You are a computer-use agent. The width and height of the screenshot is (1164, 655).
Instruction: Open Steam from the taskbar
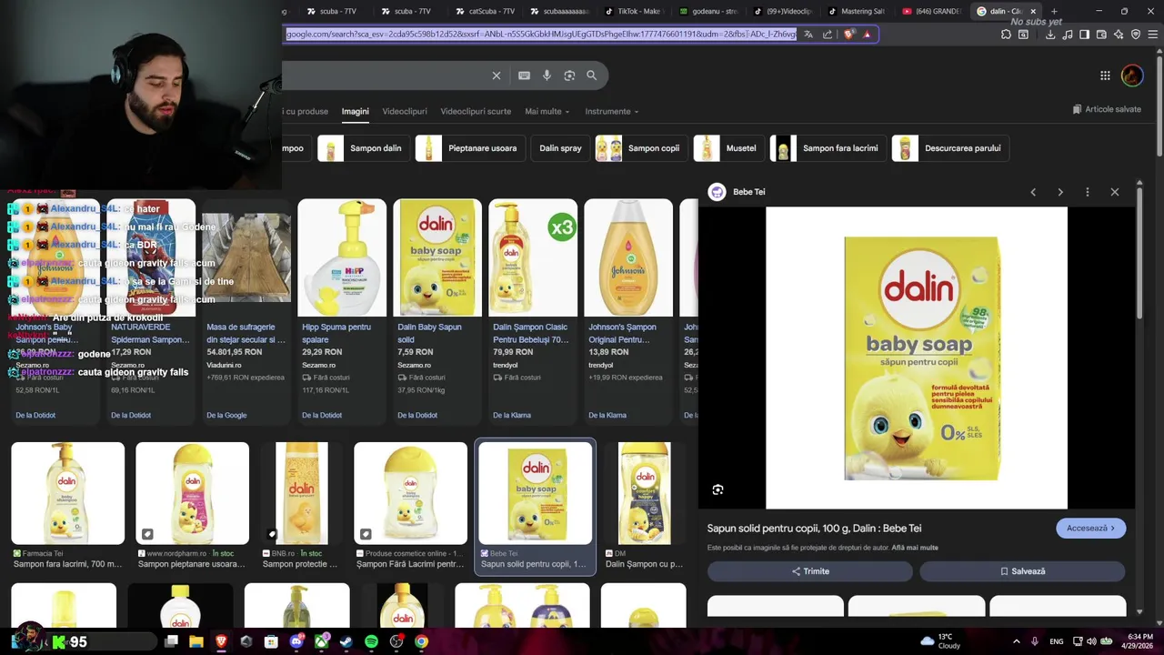(x=346, y=641)
